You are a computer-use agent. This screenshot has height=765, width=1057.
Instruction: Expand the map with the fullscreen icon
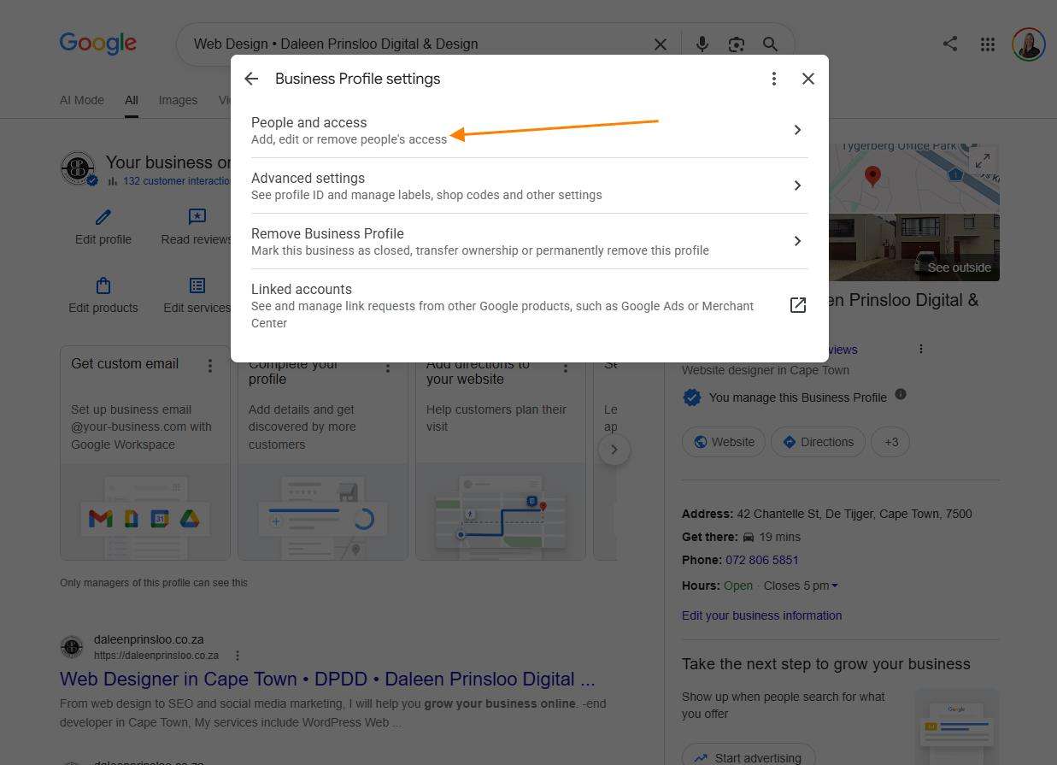(x=983, y=160)
